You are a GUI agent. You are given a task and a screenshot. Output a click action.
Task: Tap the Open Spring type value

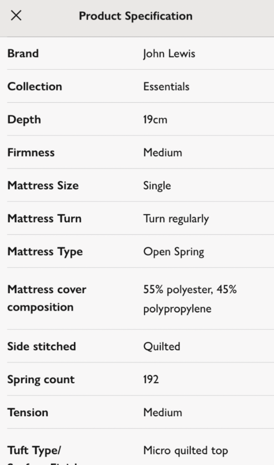coord(174,252)
